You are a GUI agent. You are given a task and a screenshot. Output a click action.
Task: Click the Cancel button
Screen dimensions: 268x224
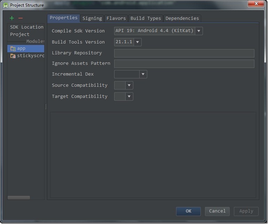click(x=217, y=211)
